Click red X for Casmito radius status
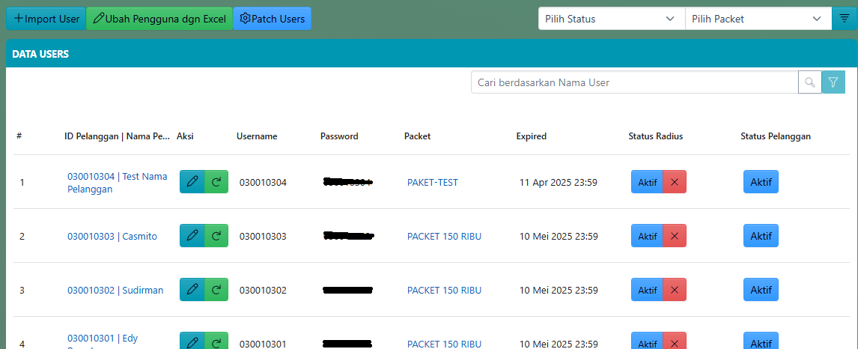 pos(675,236)
